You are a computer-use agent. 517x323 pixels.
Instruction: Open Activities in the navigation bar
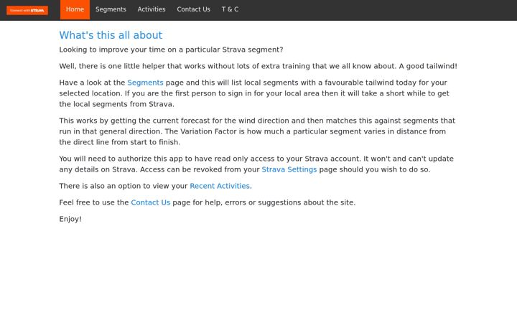[152, 9]
